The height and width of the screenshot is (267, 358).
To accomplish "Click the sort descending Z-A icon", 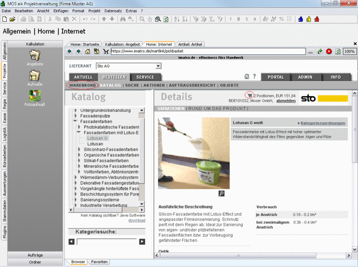I will (x=185, y=19).
